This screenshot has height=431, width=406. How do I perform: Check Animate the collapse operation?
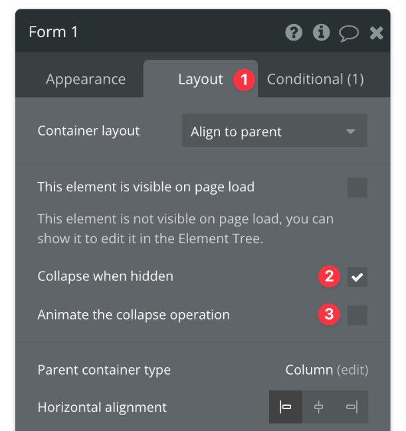point(357,315)
